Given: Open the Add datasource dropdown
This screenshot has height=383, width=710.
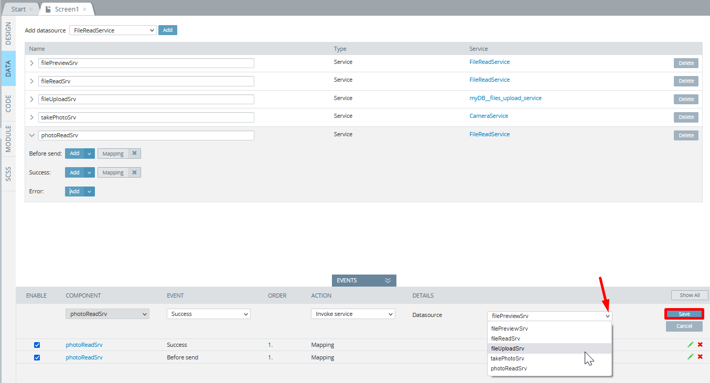Looking at the screenshot, I should pyautogui.click(x=113, y=30).
